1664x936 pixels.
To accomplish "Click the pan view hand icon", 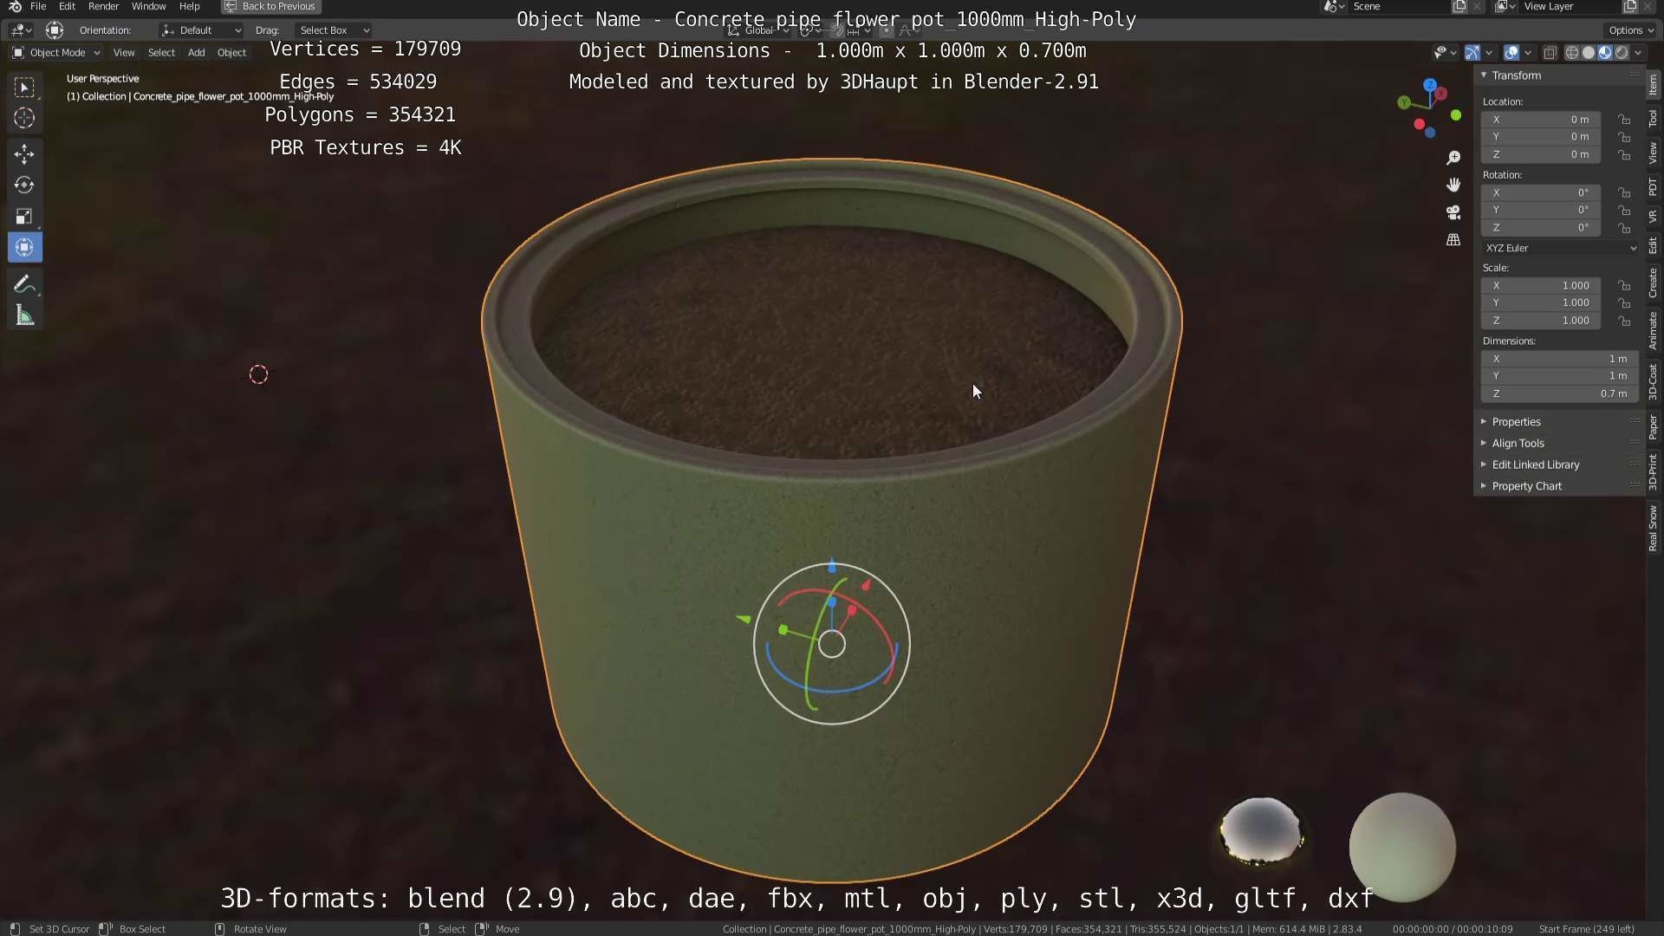I will [x=1453, y=185].
